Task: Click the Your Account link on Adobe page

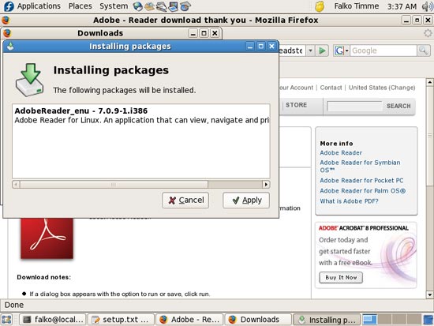Action: click(296, 88)
